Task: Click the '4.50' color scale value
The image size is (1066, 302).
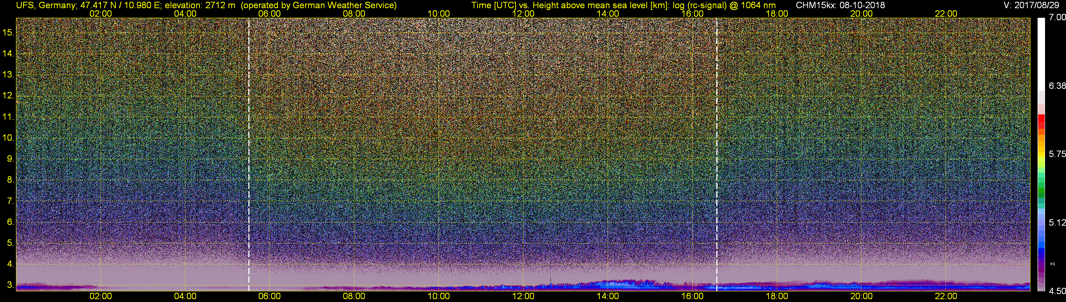Action: click(1057, 291)
